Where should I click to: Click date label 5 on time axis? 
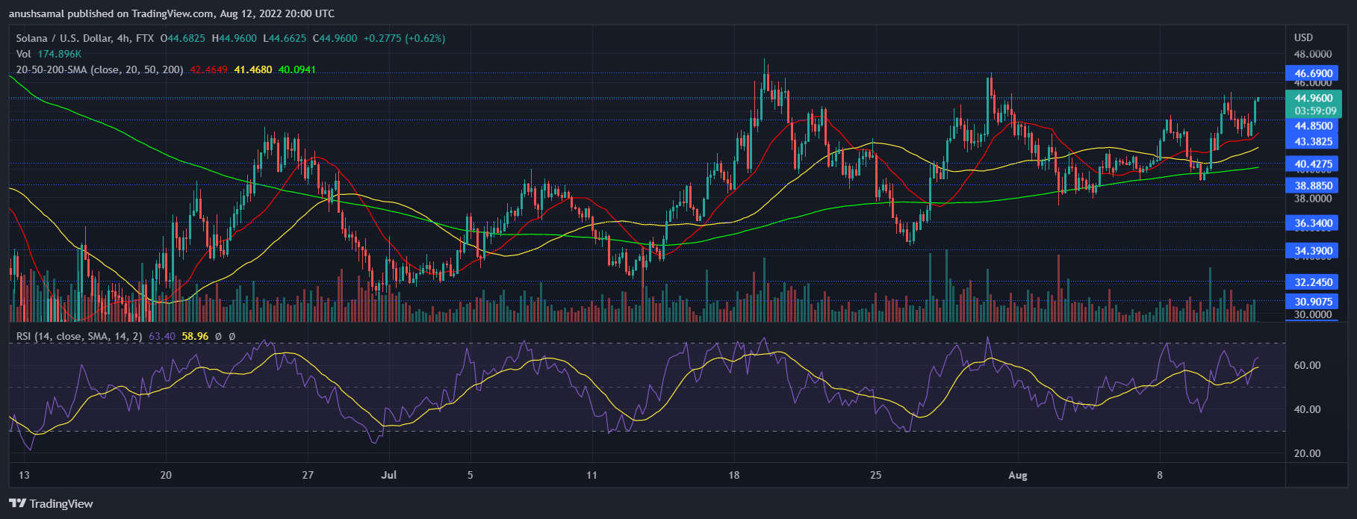[x=470, y=475]
